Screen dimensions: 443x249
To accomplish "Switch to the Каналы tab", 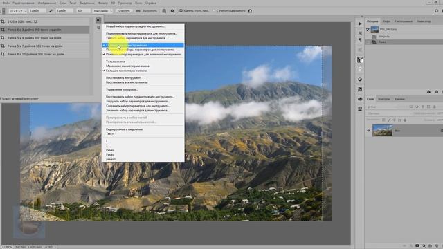I will (x=399, y=99).
